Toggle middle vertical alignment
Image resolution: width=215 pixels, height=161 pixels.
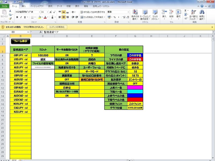tap(64, 12)
